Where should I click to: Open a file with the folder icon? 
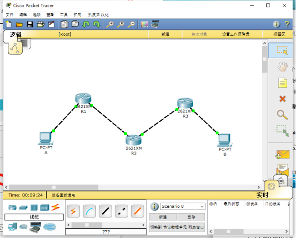click(19, 24)
